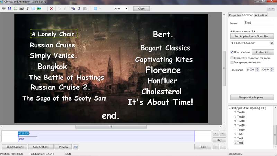Go to next slide arrow

[x=273, y=8]
